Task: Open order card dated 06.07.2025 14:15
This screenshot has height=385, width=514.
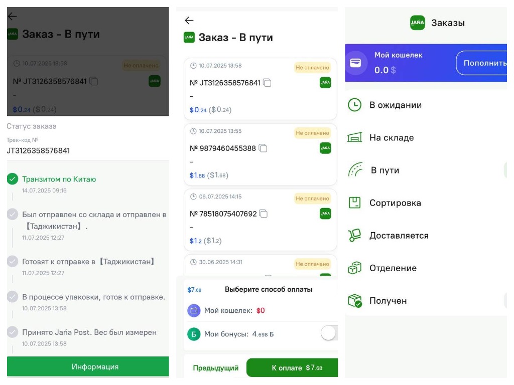Action: [260, 220]
